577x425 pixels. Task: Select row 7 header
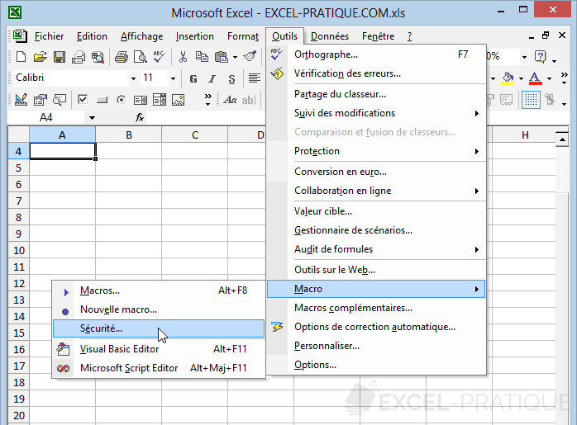point(18,201)
